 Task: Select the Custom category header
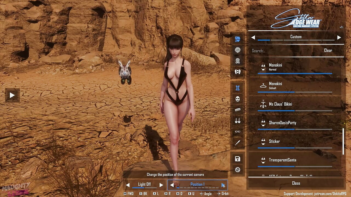(296, 37)
